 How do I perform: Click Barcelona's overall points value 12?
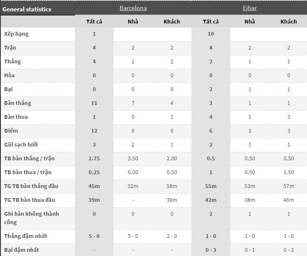pyautogui.click(x=94, y=131)
